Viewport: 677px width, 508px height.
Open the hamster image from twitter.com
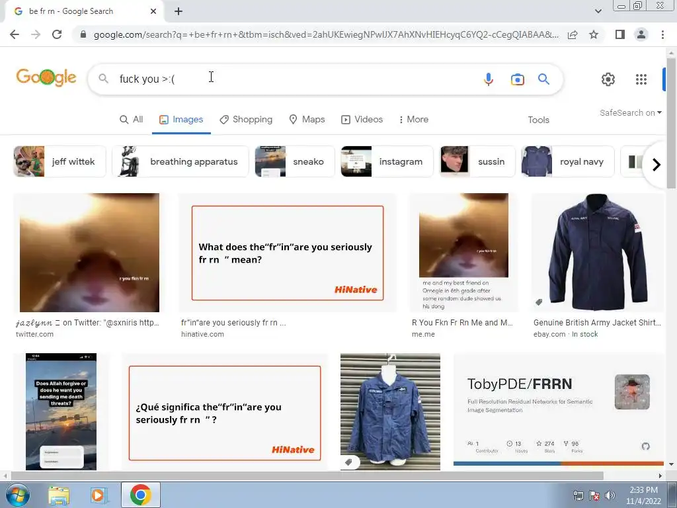click(89, 253)
